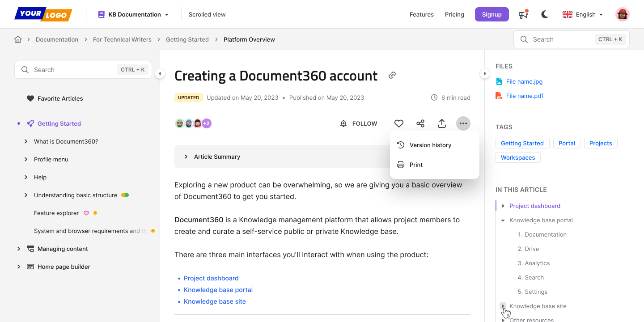Collapse Knowledge base portal outline section
The height and width of the screenshot is (322, 644).
point(503,220)
